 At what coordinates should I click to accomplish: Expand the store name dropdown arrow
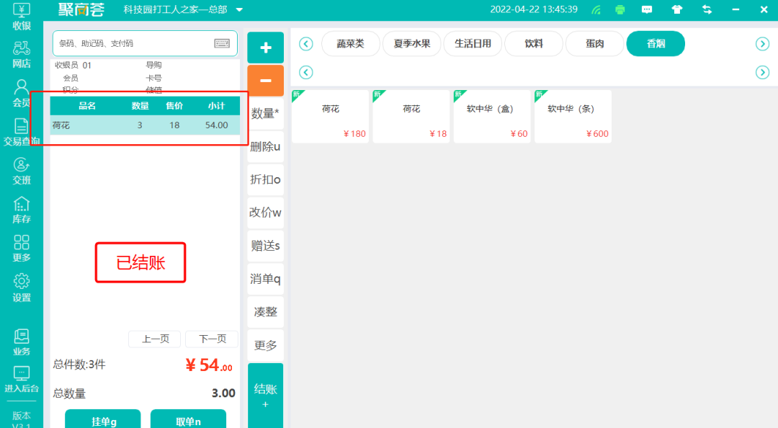pyautogui.click(x=240, y=10)
